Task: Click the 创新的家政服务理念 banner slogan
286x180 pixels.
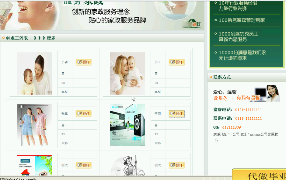Action: [101, 12]
